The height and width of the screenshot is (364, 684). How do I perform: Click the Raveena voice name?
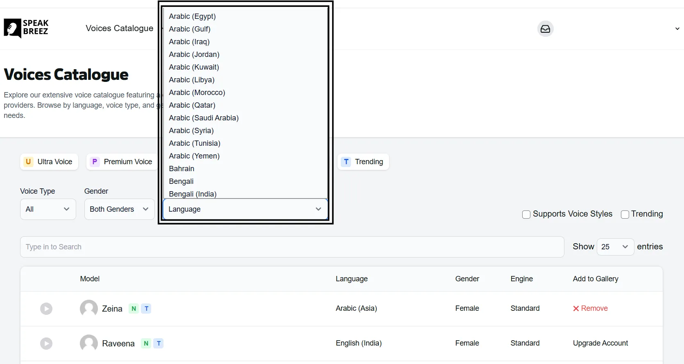(x=118, y=344)
